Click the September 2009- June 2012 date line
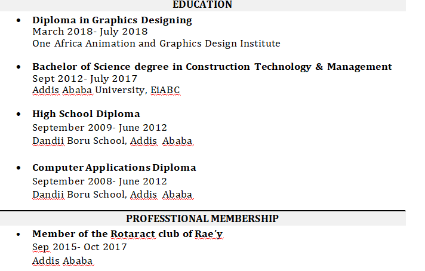425x271 pixels. coord(99,127)
